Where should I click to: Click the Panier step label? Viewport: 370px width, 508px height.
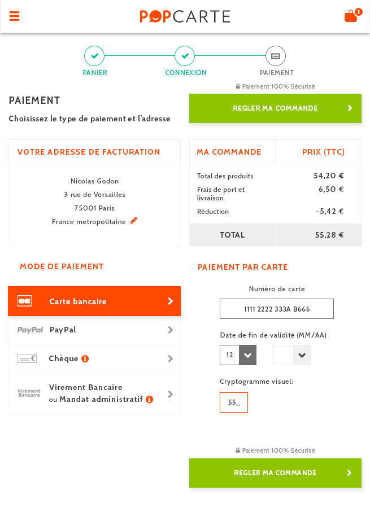(x=95, y=73)
